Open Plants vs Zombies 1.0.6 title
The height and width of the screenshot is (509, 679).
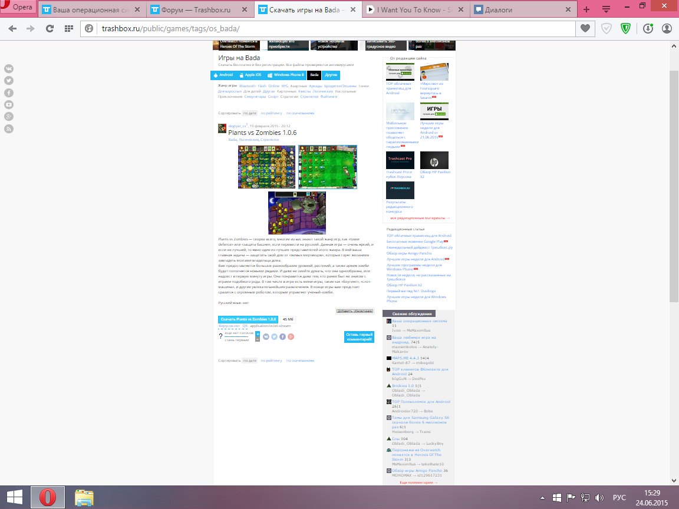262,133
